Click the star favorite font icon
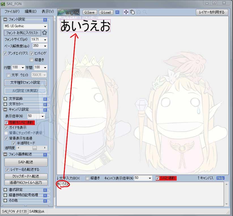The height and width of the screenshot is (216, 233). [x=44, y=33]
